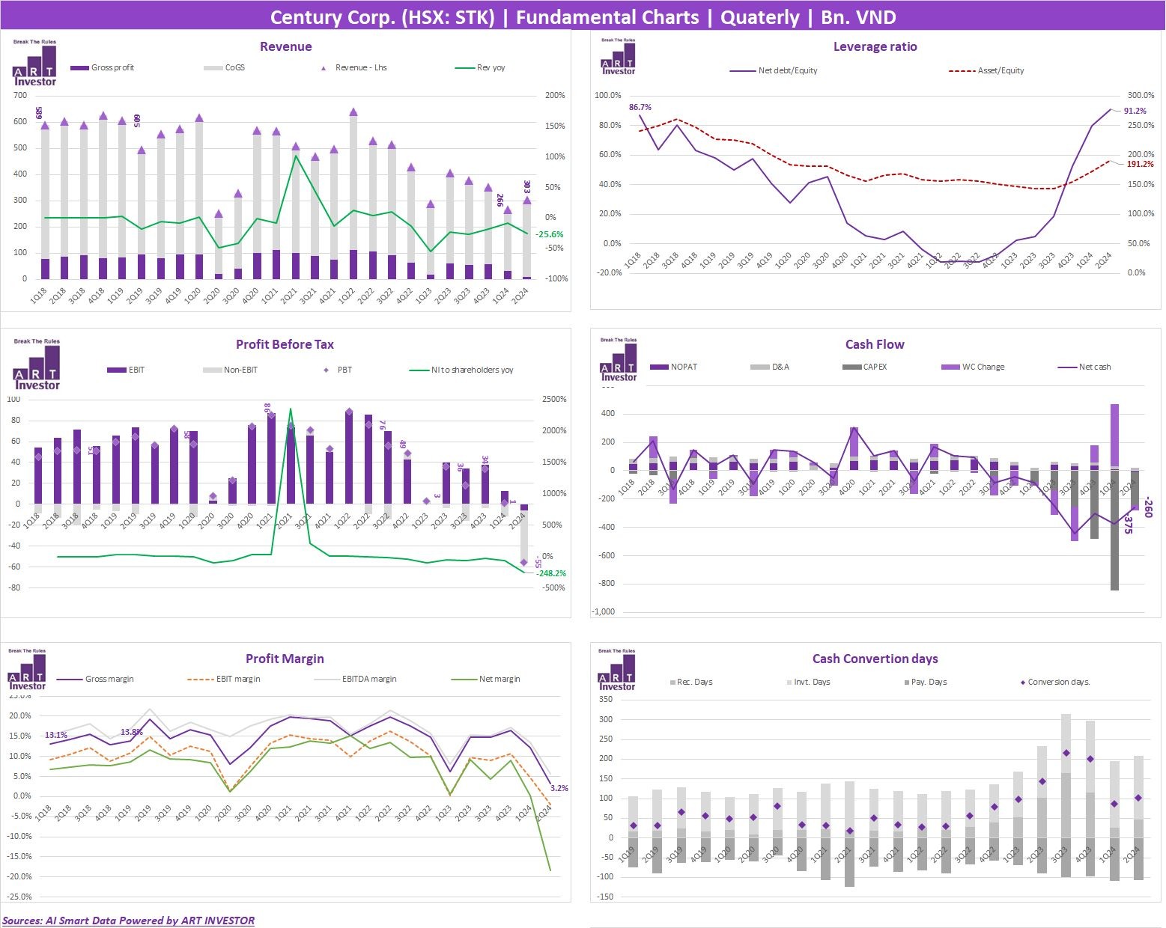Click the ART Investor logo in Revenue chart
Screen dimensions: 1166x928
34,64
